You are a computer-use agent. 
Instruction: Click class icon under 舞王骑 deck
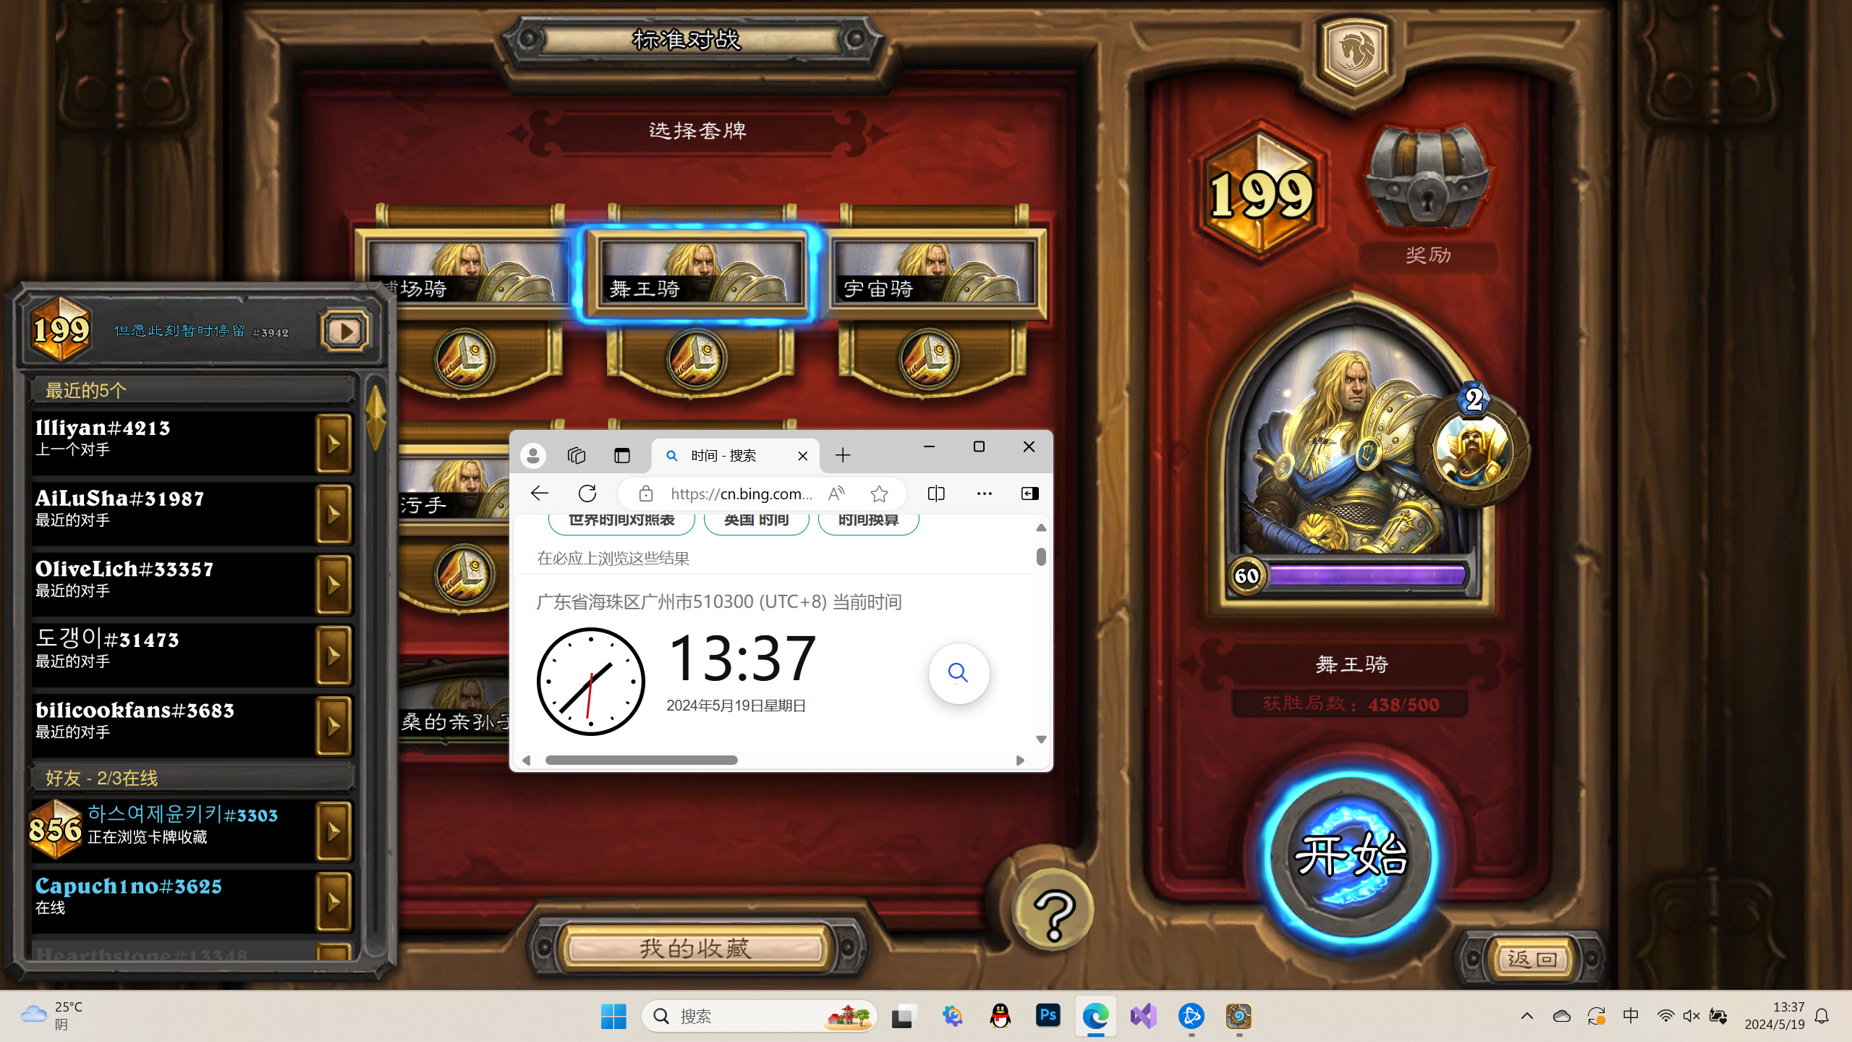[697, 359]
